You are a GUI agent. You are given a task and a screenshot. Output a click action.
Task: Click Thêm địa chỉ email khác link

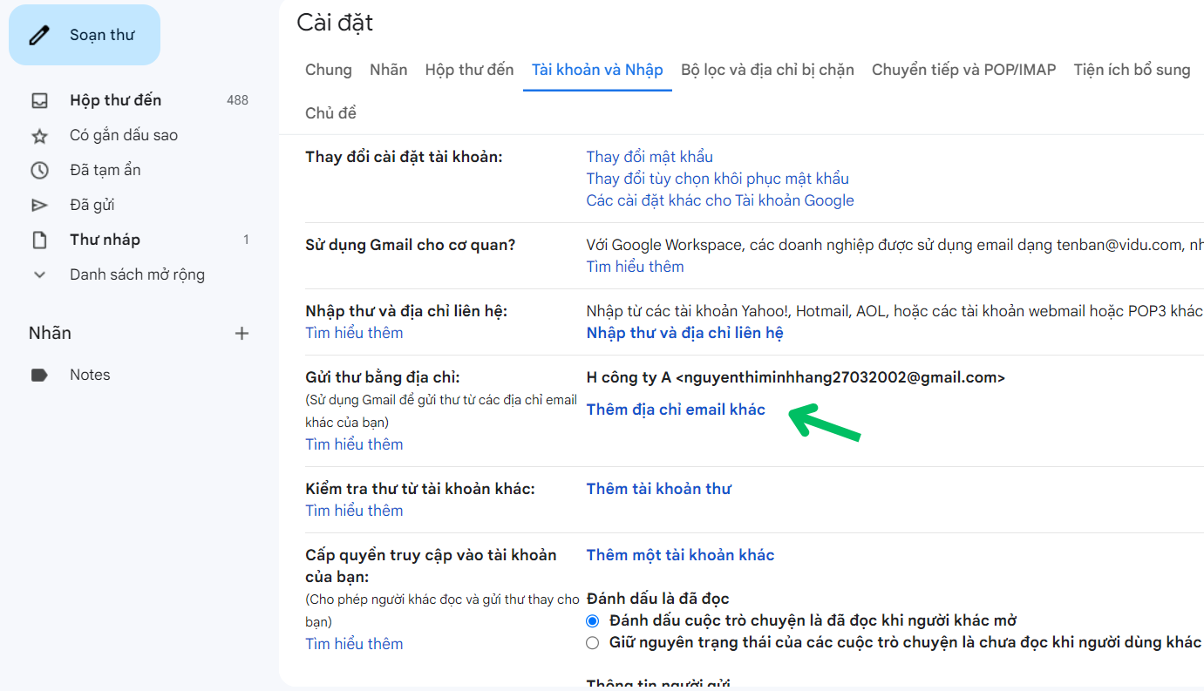(676, 410)
